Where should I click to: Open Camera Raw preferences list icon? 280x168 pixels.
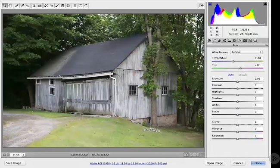point(75,6)
